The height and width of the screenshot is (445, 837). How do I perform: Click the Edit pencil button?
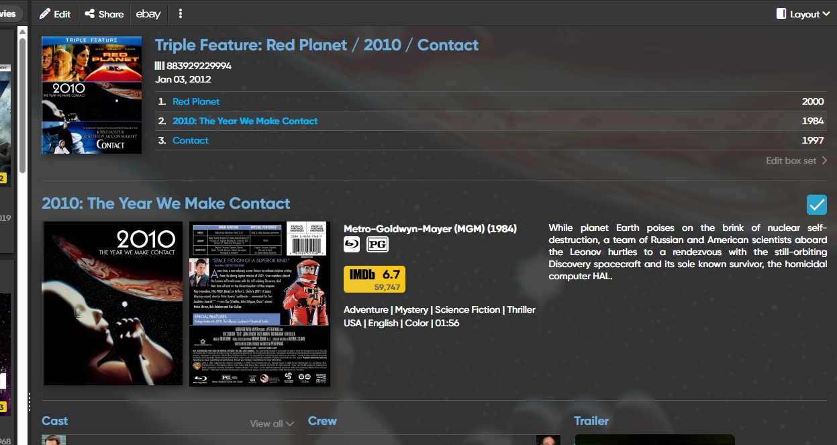pyautogui.click(x=55, y=14)
